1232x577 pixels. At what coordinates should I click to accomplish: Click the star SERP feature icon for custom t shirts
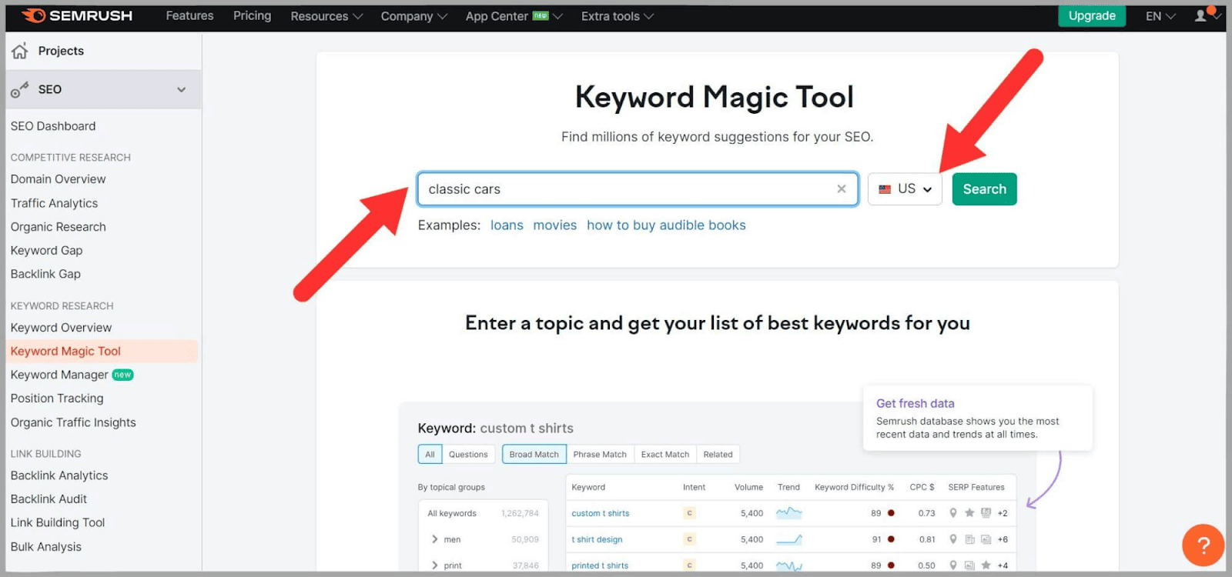969,513
